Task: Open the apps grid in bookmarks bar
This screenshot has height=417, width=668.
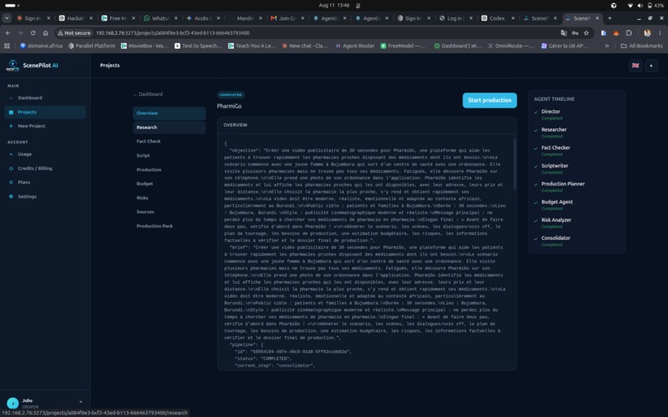Action: click(7, 46)
